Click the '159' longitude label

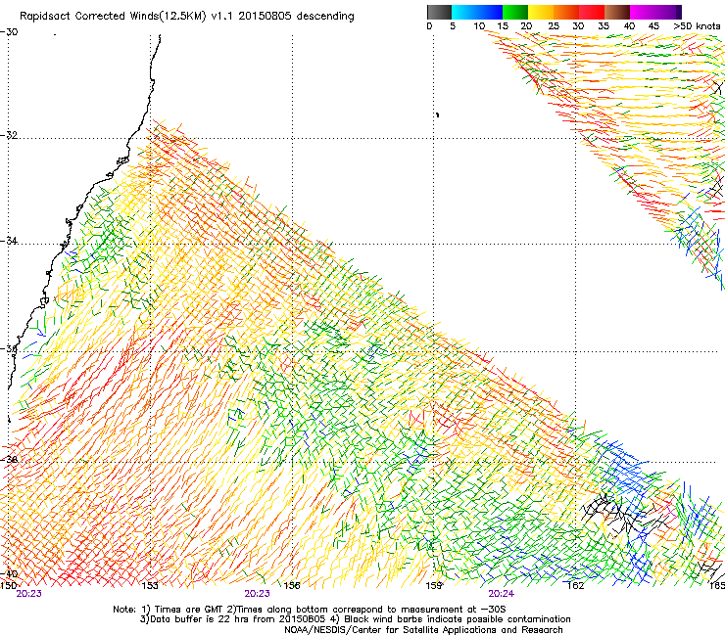coord(434,585)
